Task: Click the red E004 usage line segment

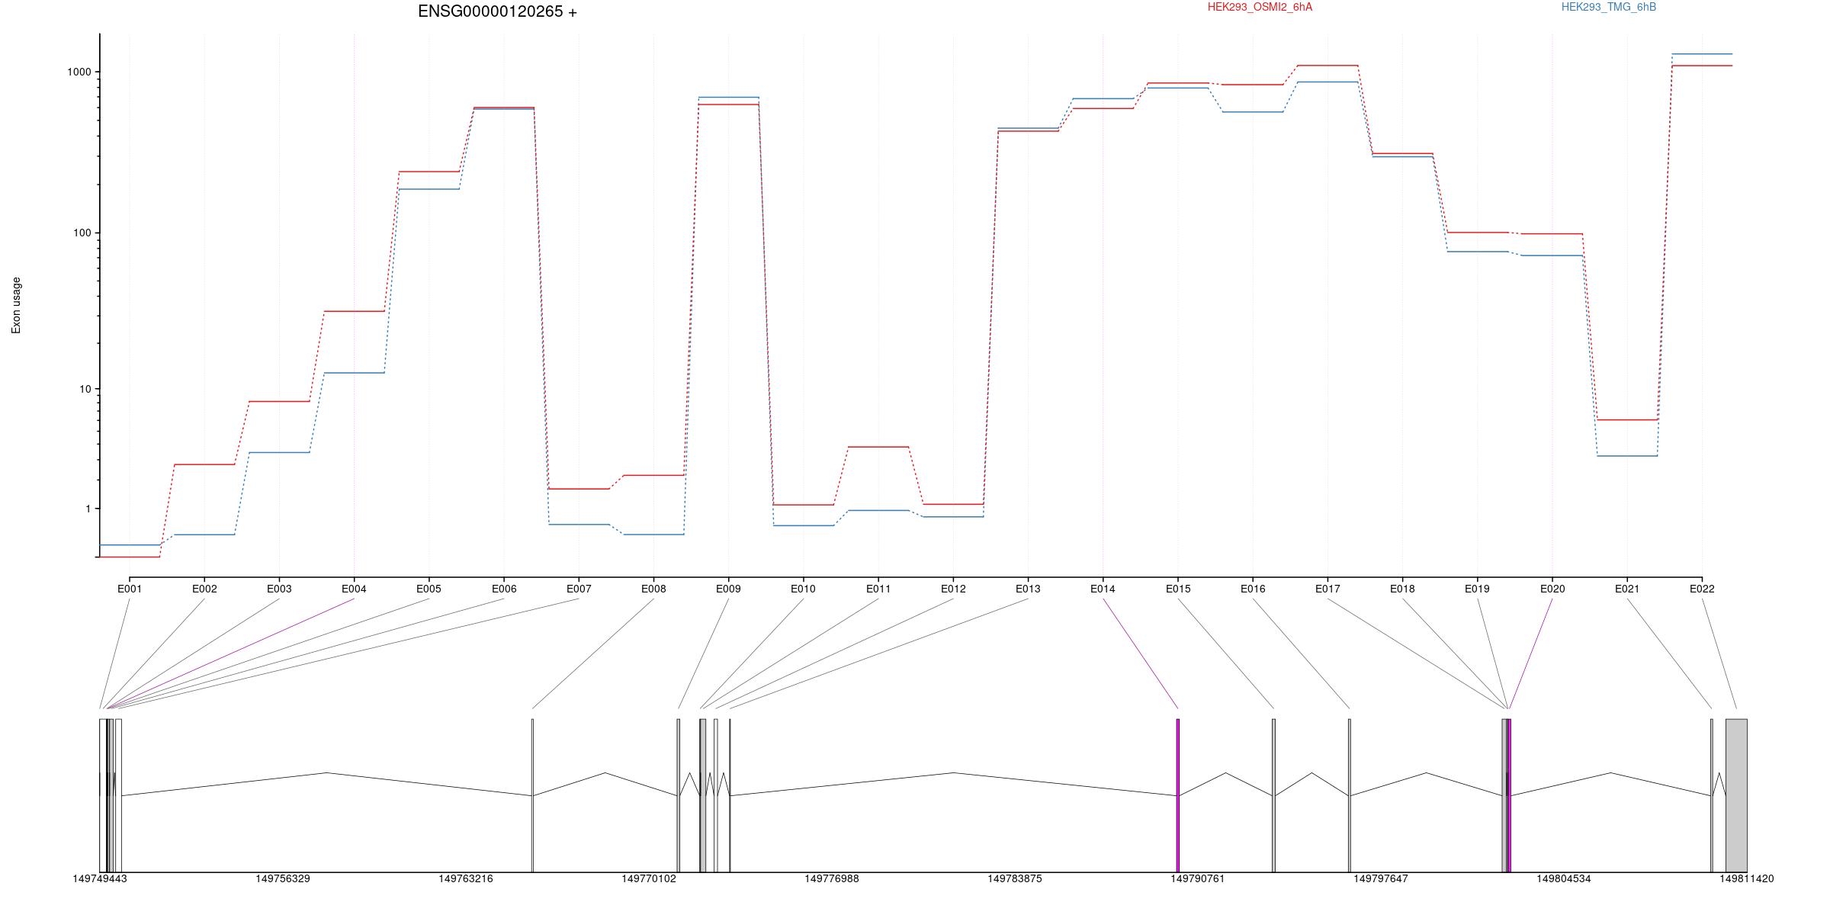Action: point(354,311)
